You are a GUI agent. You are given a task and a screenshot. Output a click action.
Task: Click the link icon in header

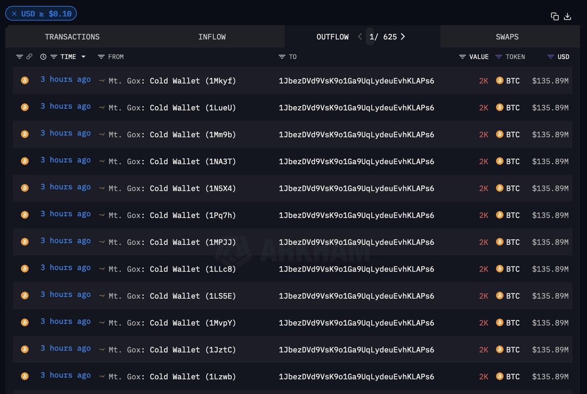click(x=29, y=57)
